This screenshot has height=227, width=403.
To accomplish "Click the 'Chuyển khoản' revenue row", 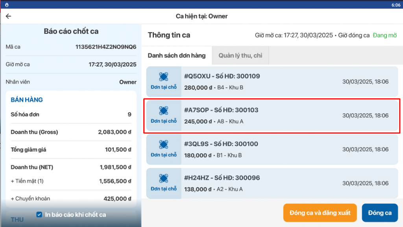I will (71, 199).
